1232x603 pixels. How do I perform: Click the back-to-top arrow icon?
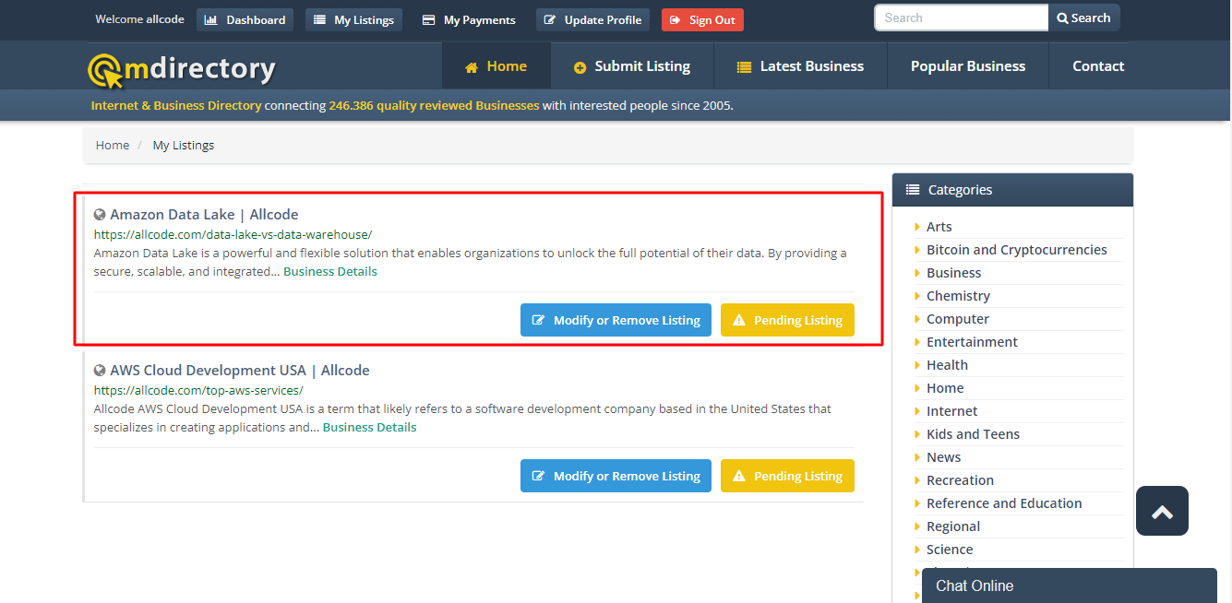1162,511
